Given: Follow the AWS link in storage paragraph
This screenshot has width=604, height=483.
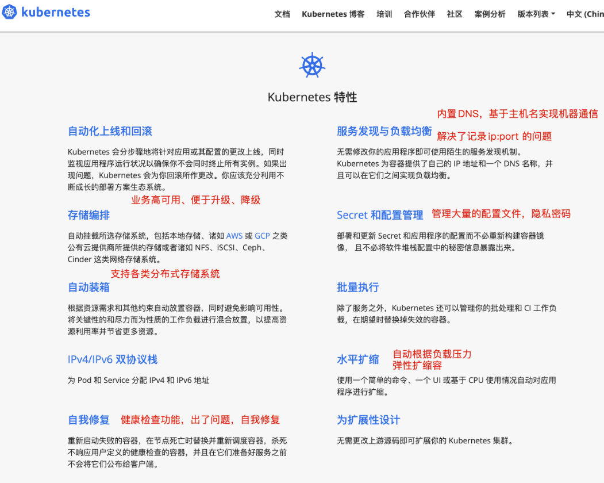Looking at the screenshot, I should coord(234,236).
